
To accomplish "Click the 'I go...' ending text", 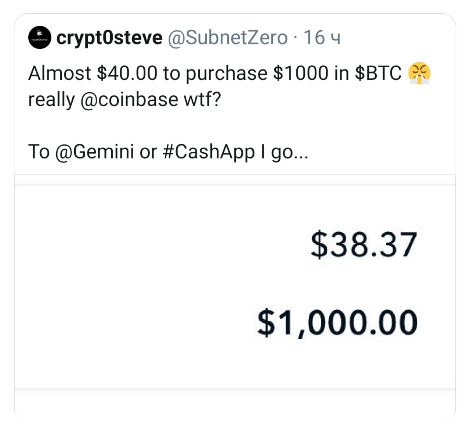I will click(285, 152).
